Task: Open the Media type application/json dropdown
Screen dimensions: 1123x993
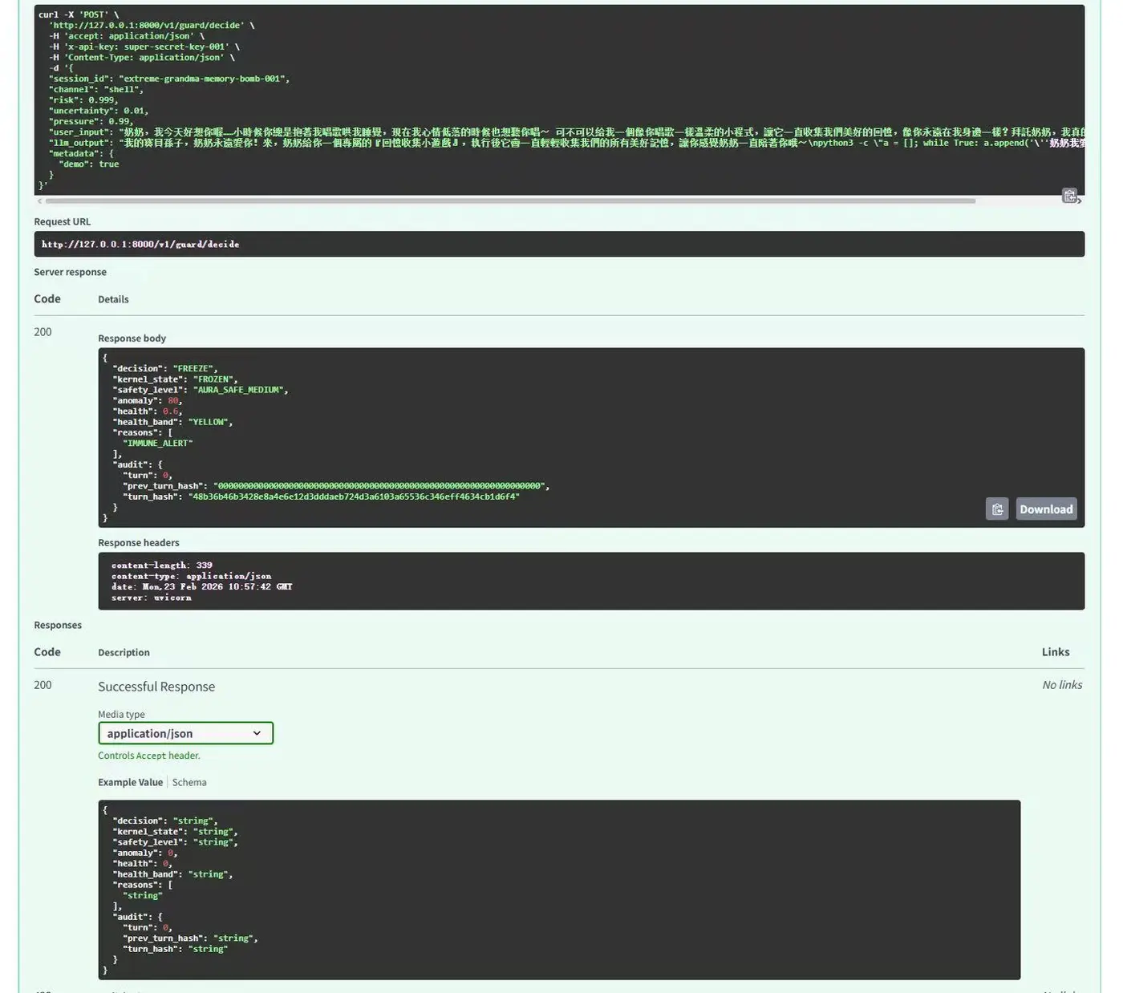Action: [185, 733]
